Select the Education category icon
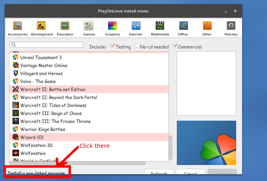This screenshot has height=181, width=267. [x=65, y=26]
